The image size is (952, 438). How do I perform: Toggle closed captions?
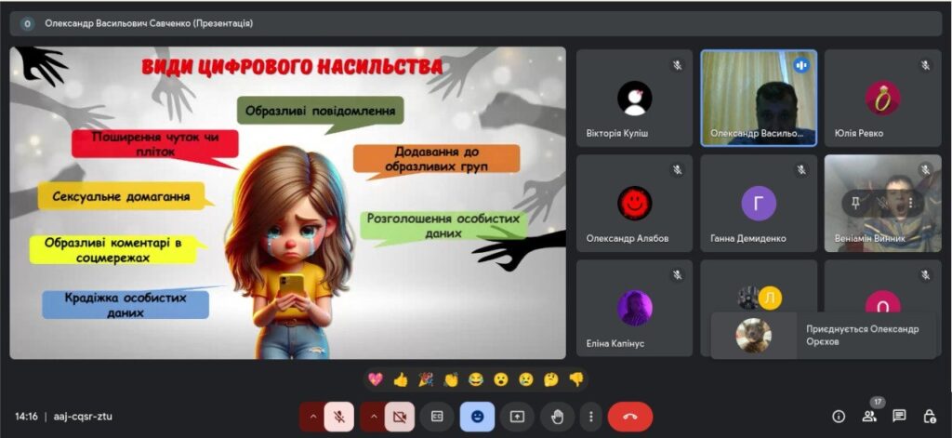click(437, 417)
